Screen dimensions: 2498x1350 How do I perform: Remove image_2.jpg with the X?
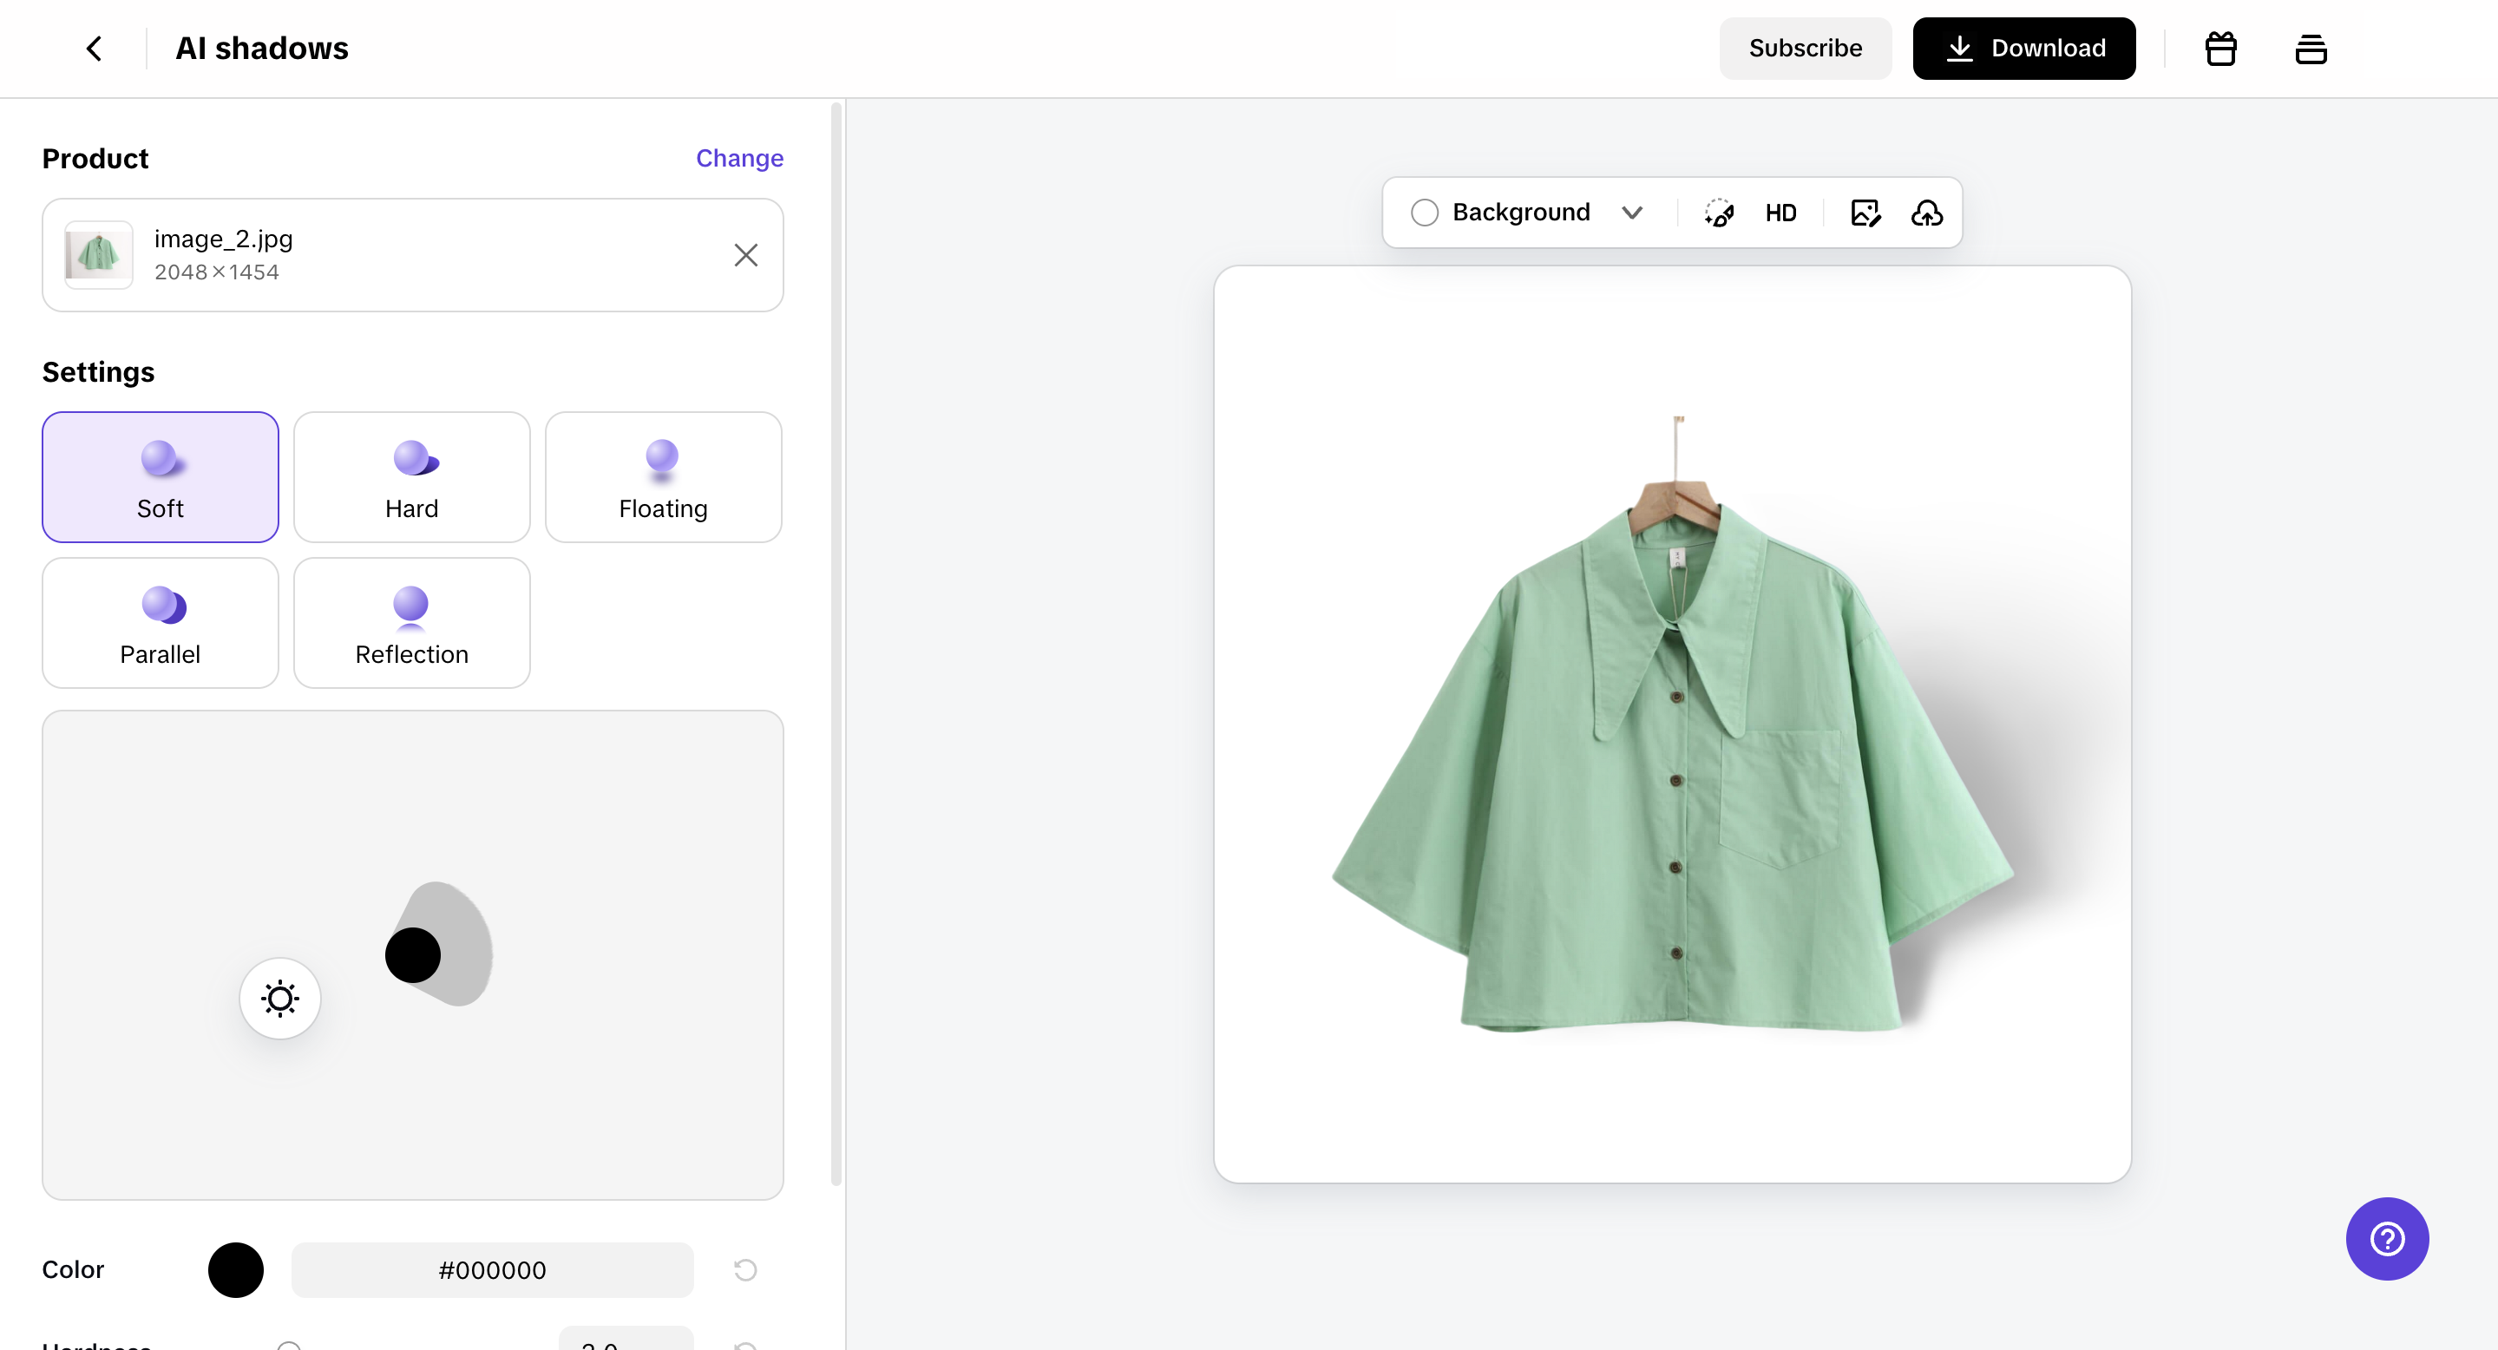point(745,255)
